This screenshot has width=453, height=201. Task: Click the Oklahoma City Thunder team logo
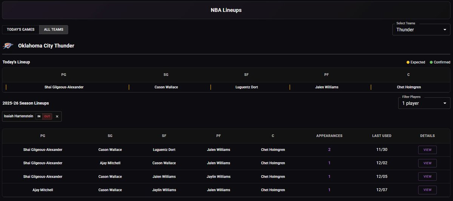tap(8, 46)
